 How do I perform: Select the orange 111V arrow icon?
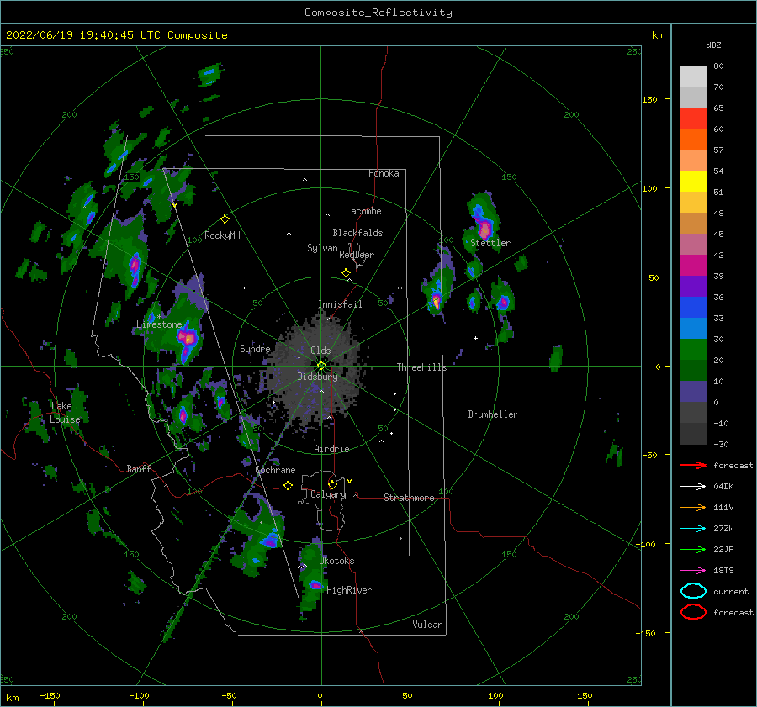tap(693, 507)
